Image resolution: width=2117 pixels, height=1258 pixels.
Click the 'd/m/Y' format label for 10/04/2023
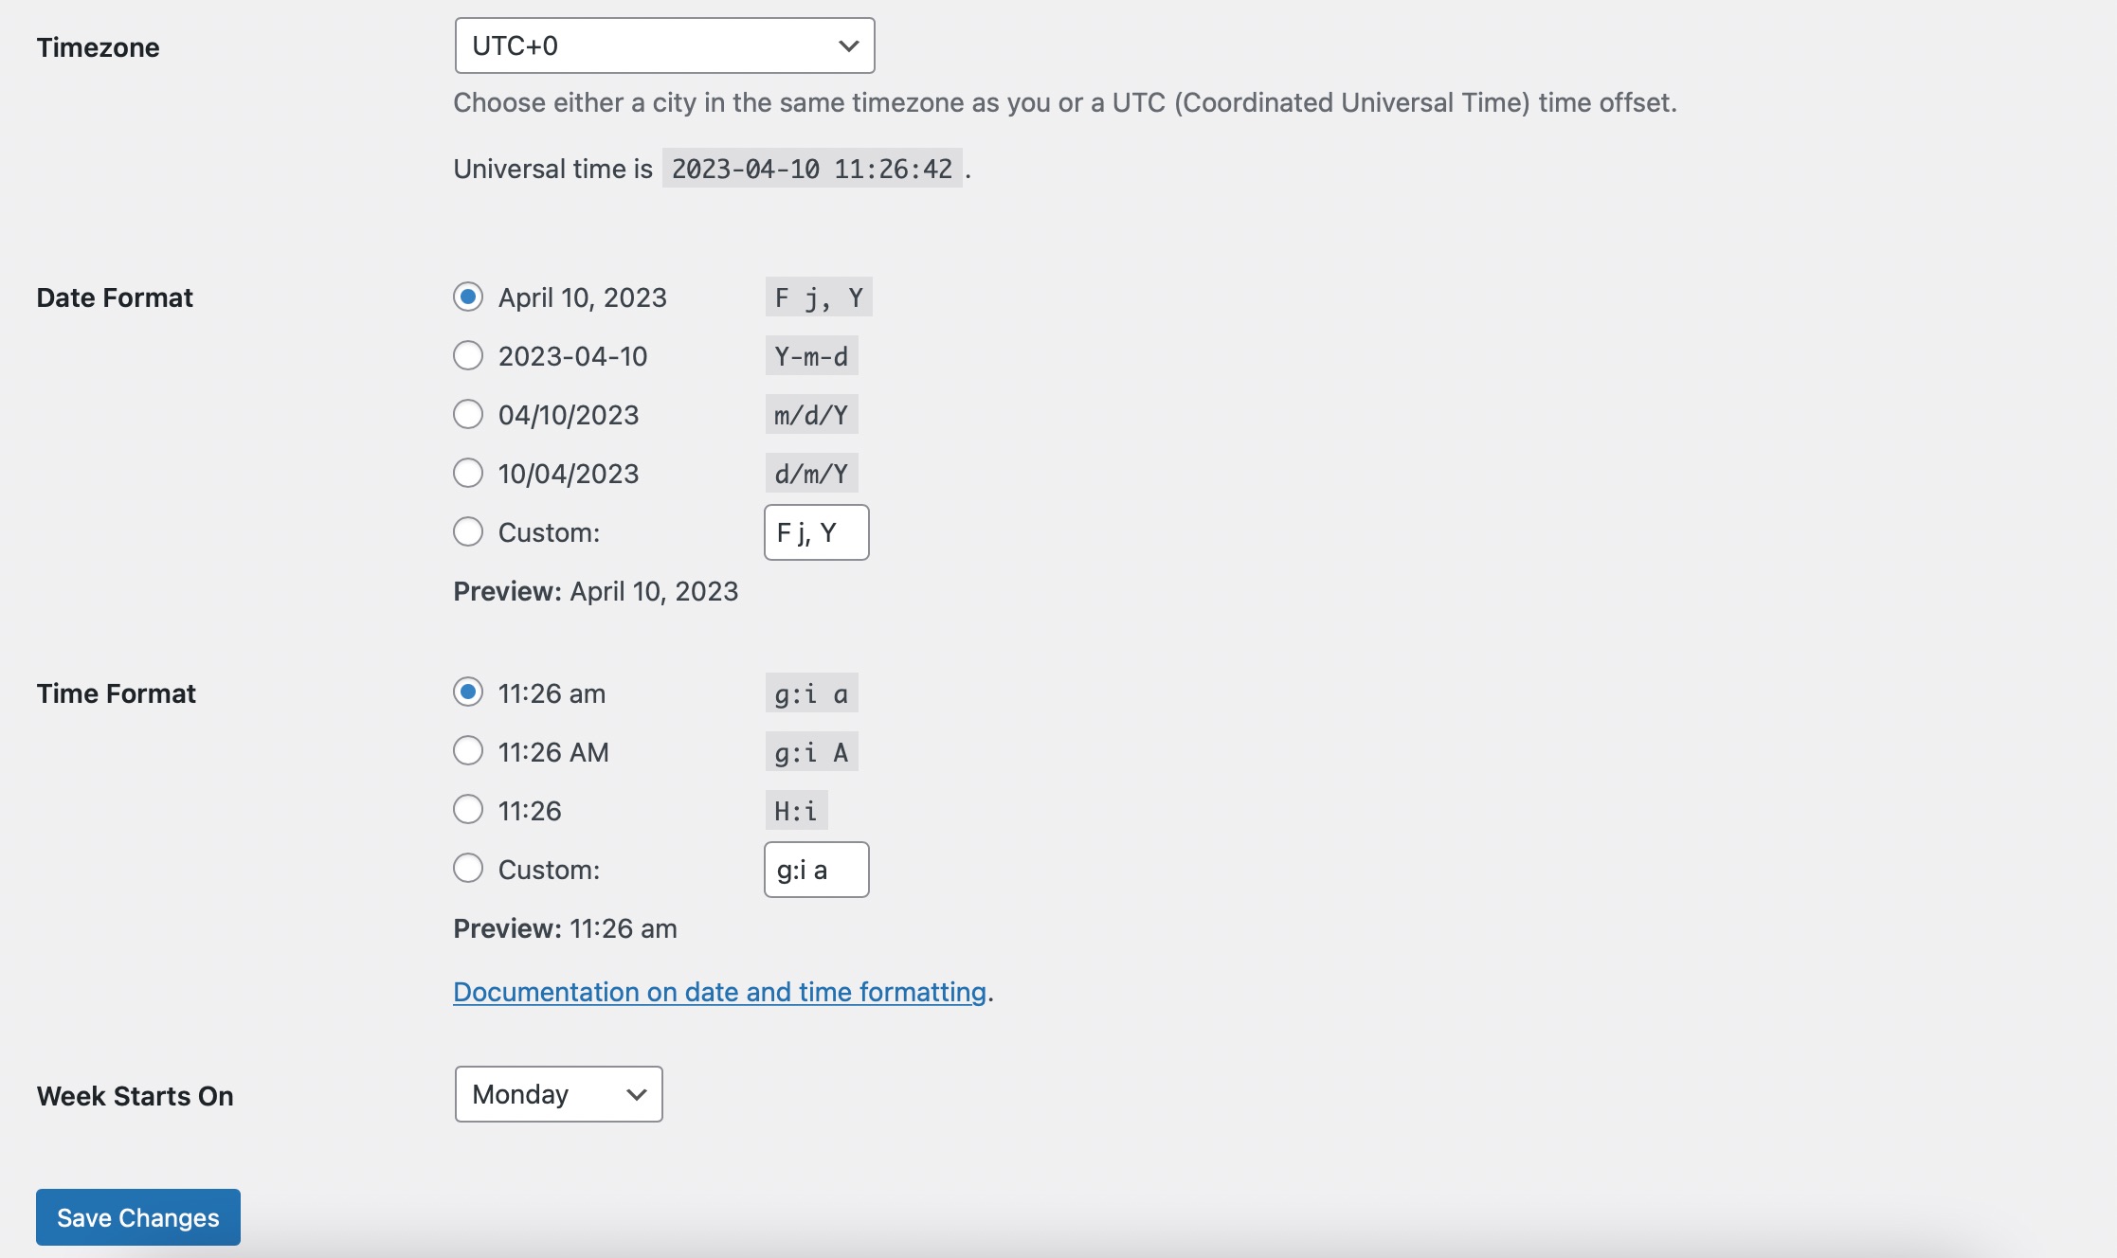[810, 470]
